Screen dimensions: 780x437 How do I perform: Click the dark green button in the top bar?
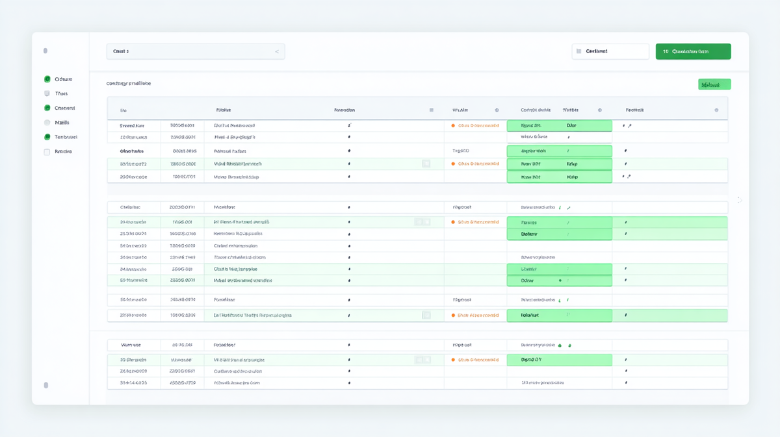(x=693, y=51)
